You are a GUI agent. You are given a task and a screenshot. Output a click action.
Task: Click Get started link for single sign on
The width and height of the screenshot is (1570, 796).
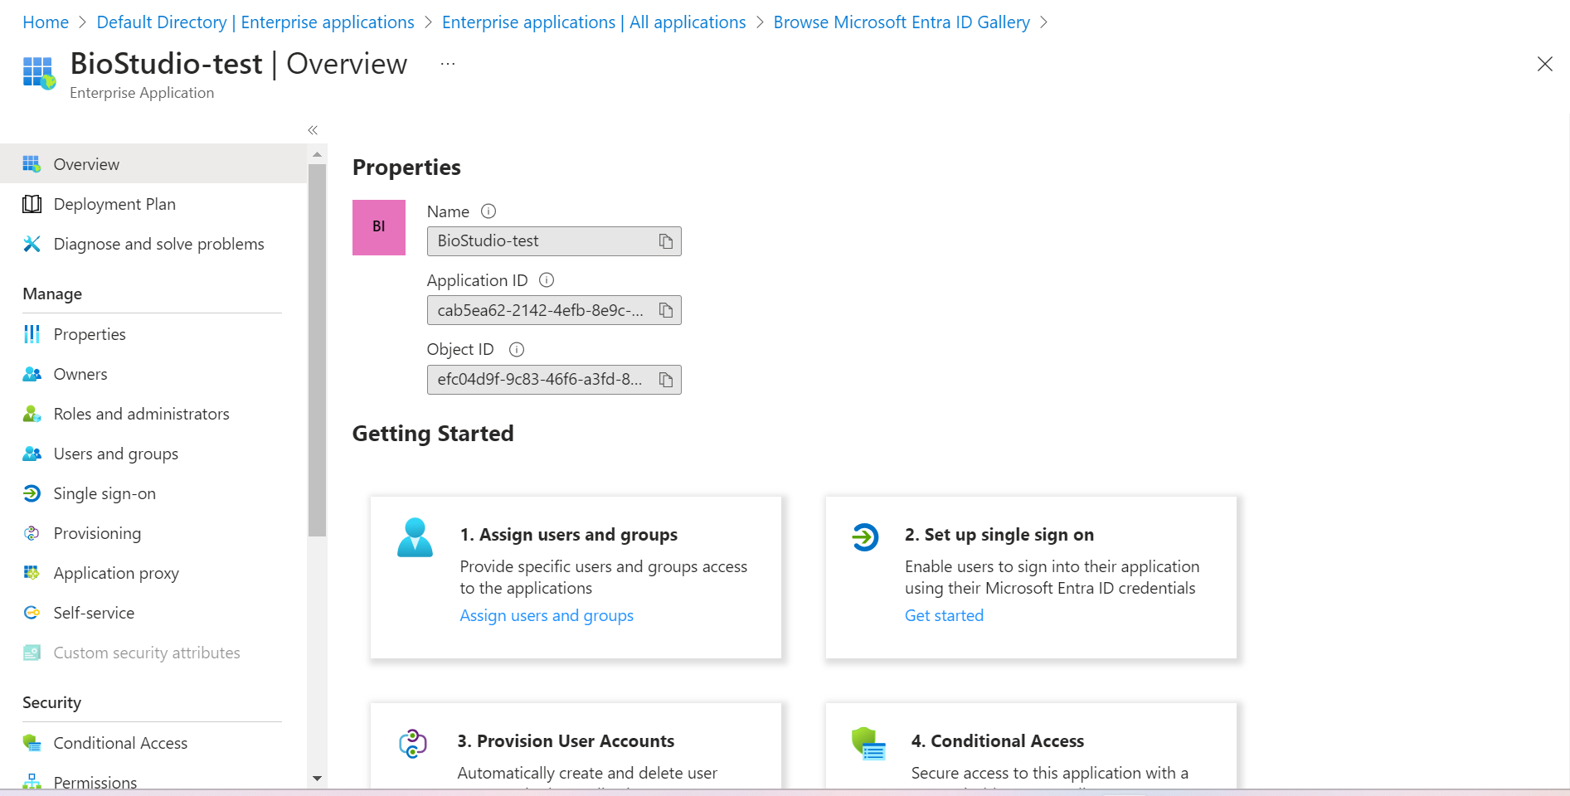click(x=944, y=615)
